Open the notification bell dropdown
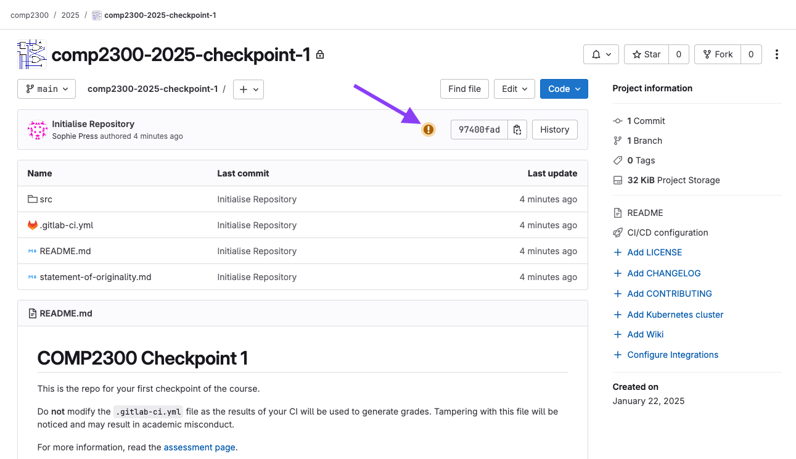 coord(601,54)
